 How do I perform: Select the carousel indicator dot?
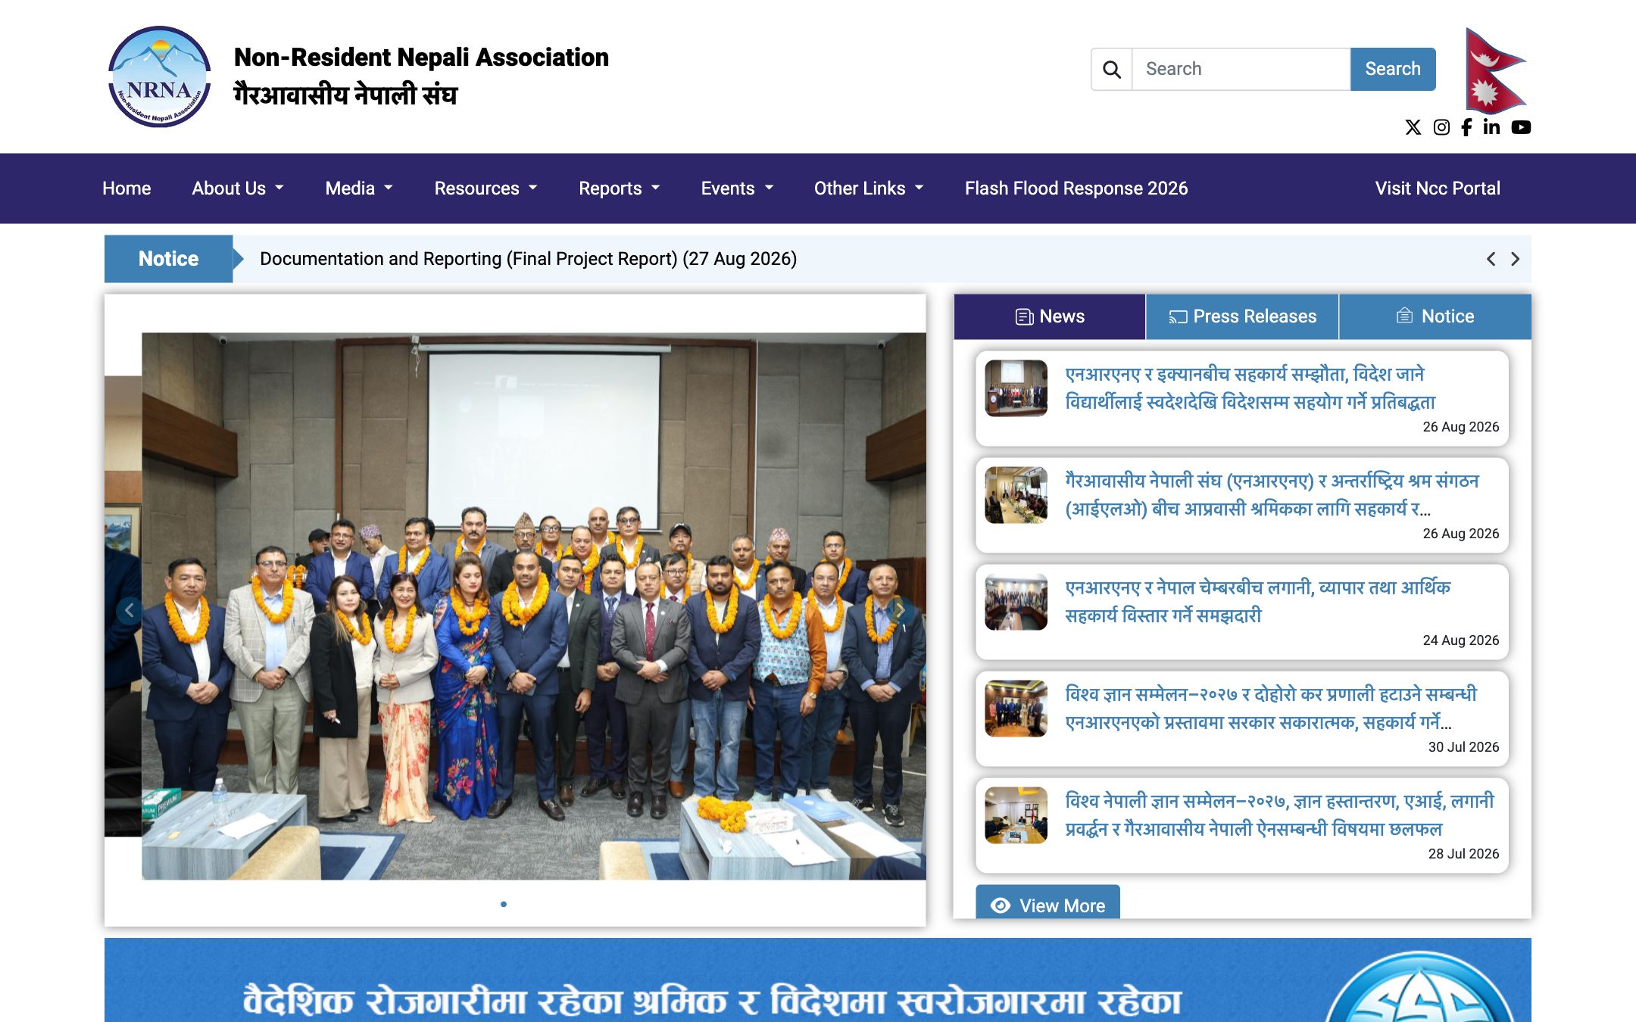click(x=504, y=904)
